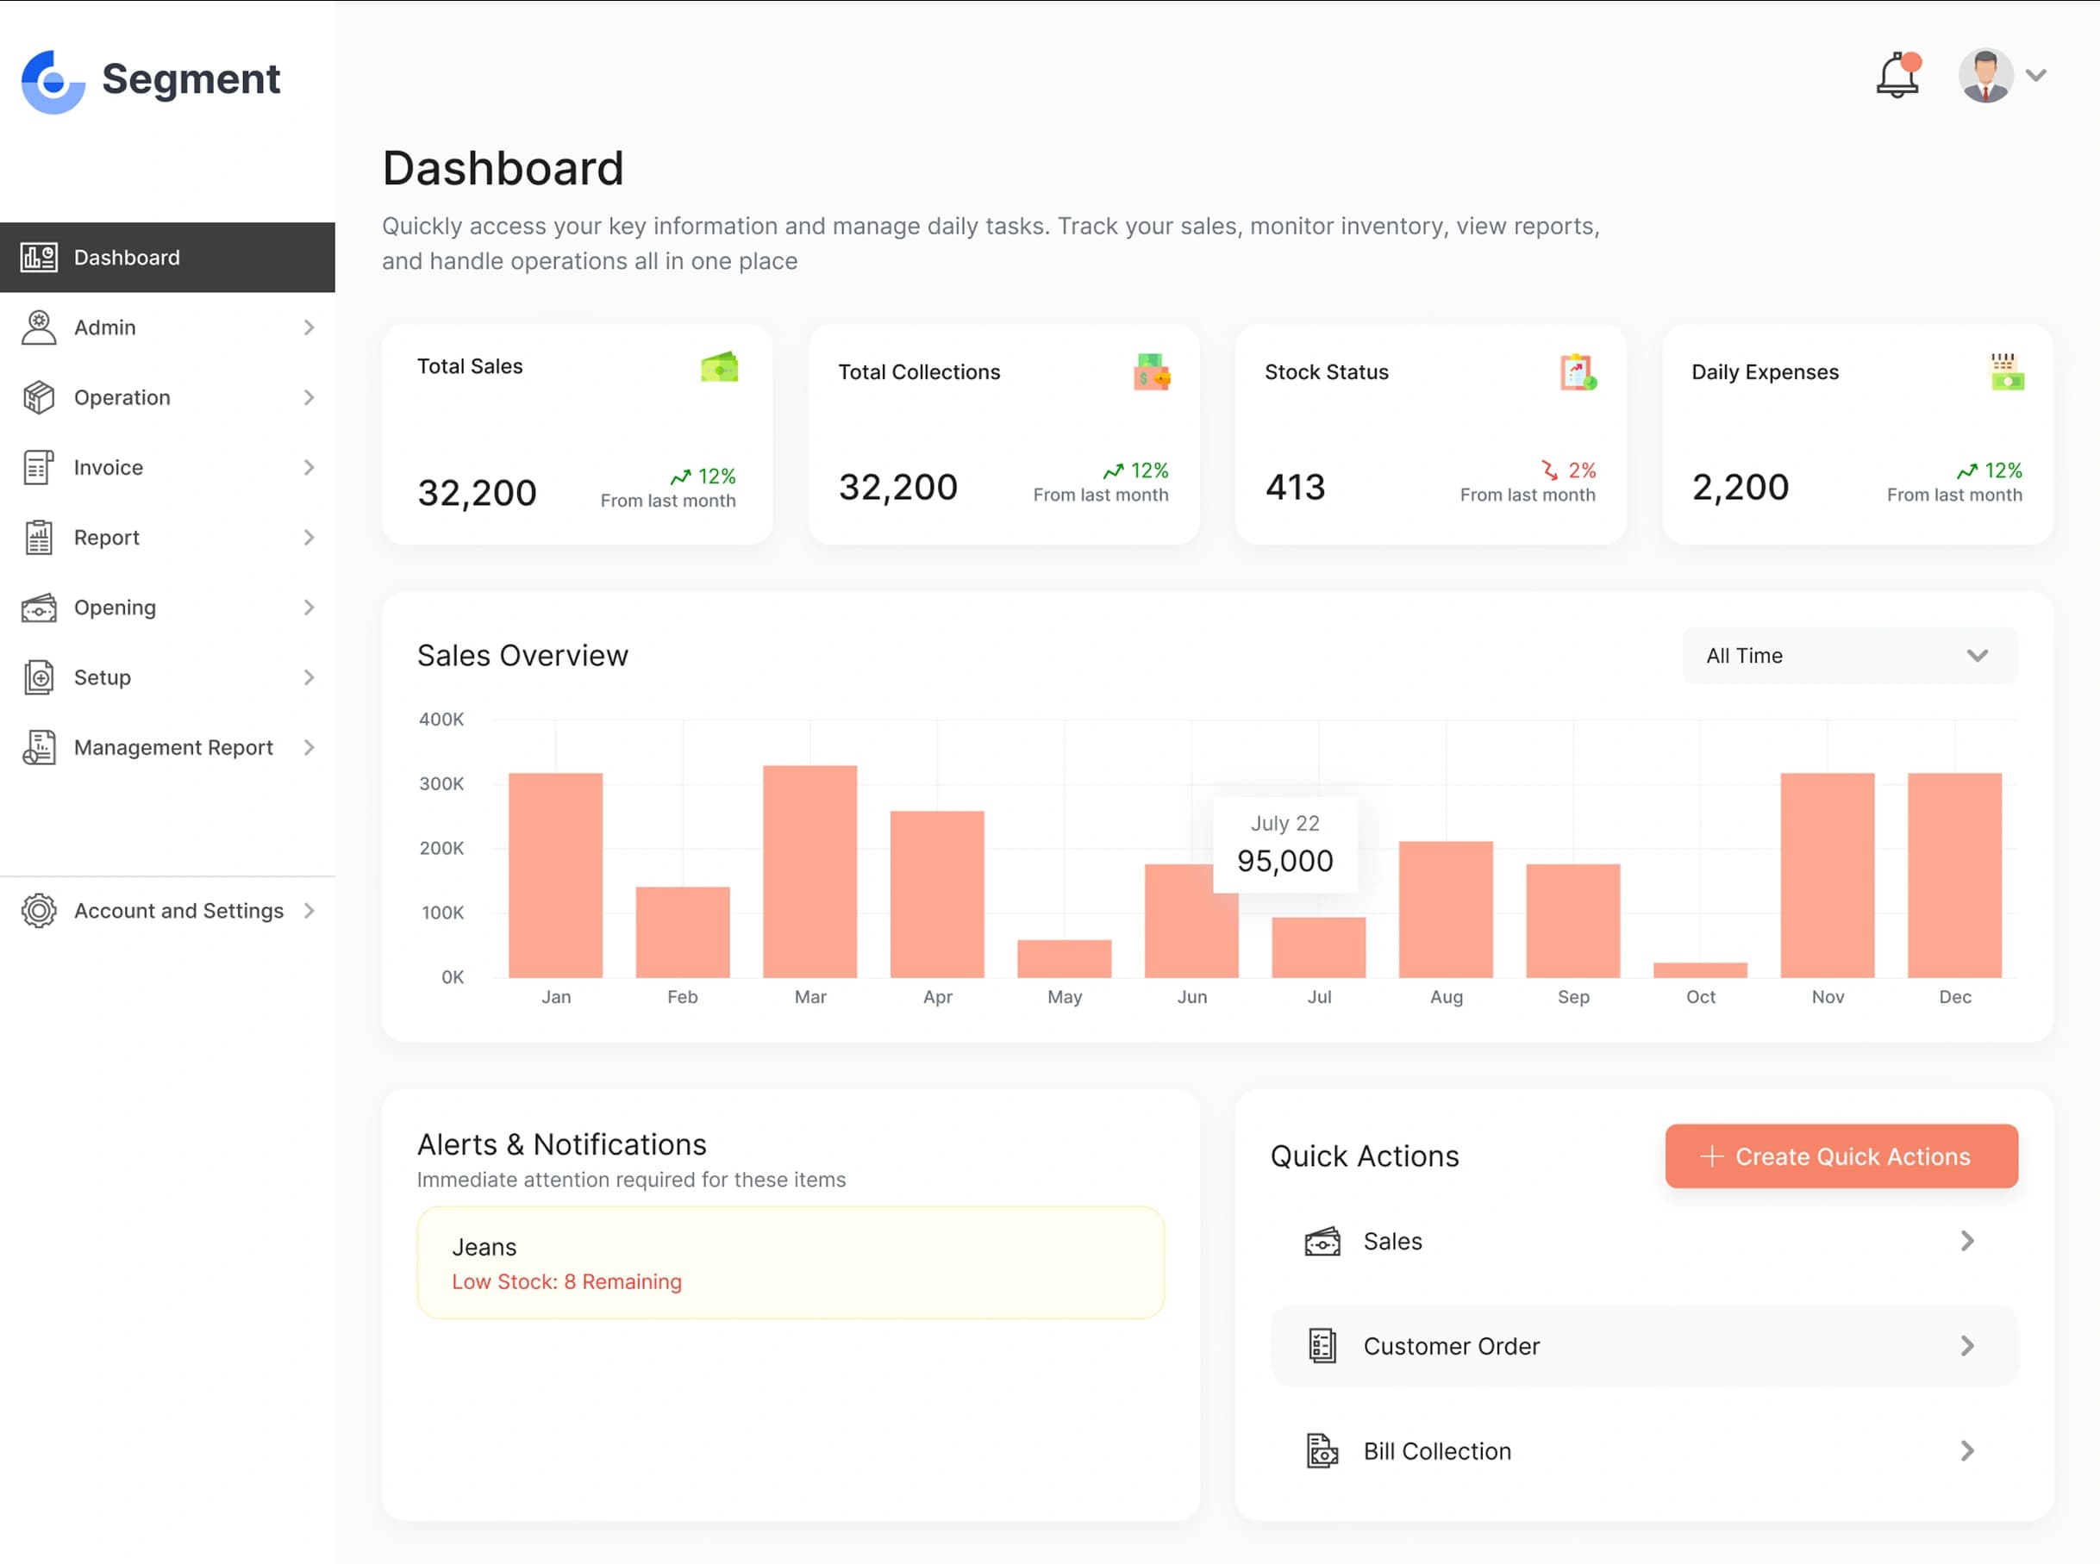Click the Operation box icon in sidebar
2100x1564 pixels.
[x=39, y=397]
